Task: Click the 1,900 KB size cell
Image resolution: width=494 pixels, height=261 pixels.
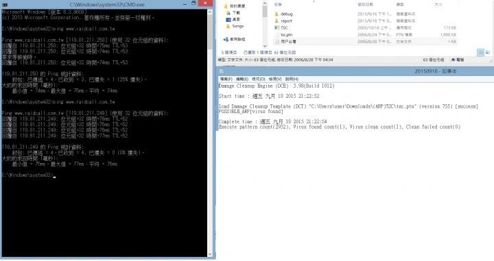Action: (x=448, y=35)
